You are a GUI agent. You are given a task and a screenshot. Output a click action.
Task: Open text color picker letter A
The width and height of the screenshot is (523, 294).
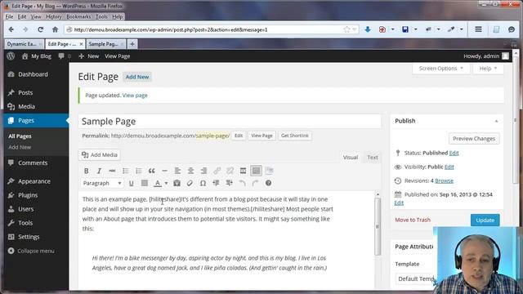(x=158, y=183)
